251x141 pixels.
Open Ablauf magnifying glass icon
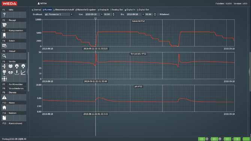coord(4,56)
